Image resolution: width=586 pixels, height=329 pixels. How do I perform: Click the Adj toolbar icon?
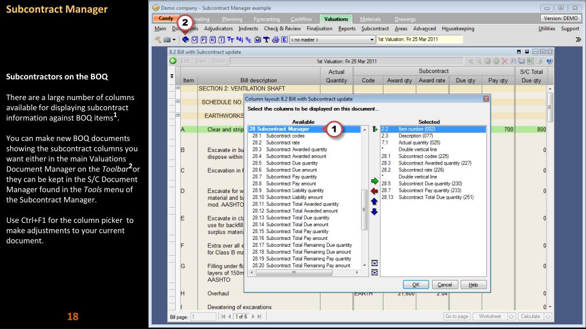[x=240, y=39]
